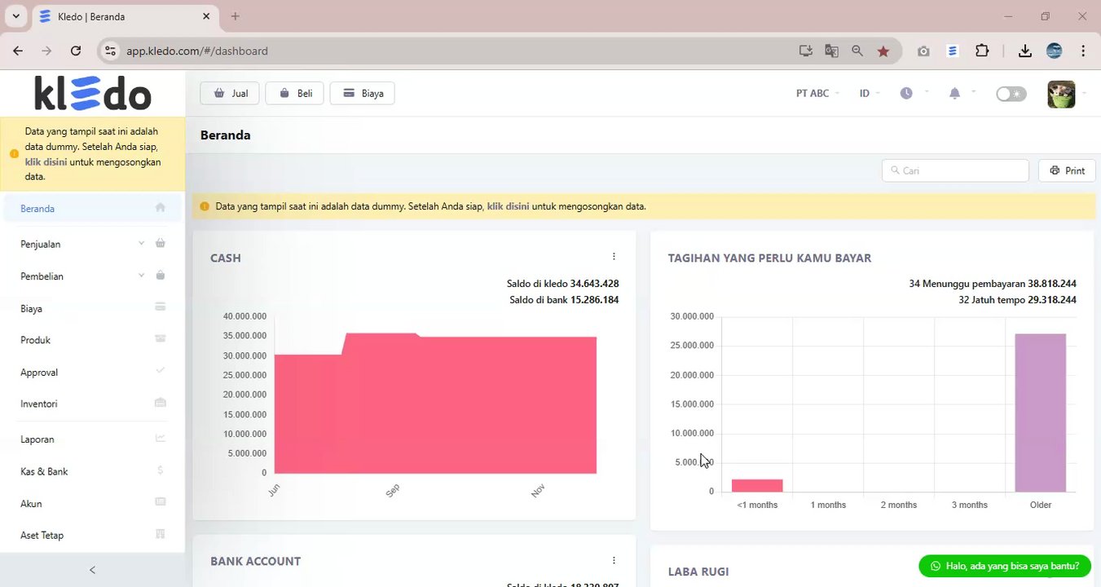
Task: Select Approval in the sidebar
Action: tap(92, 372)
